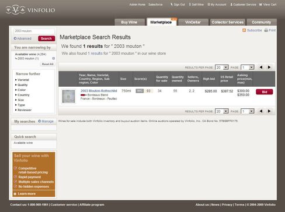The height and width of the screenshot is (212, 285).
Task: Open the 2003 Mouton-Rothschild wine link
Action: coord(99,91)
